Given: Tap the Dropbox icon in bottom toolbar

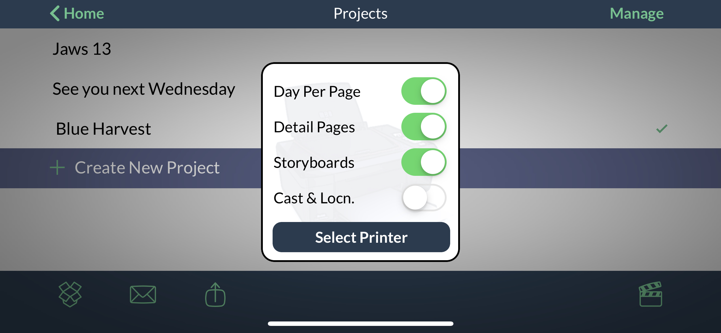Looking at the screenshot, I should pyautogui.click(x=70, y=294).
